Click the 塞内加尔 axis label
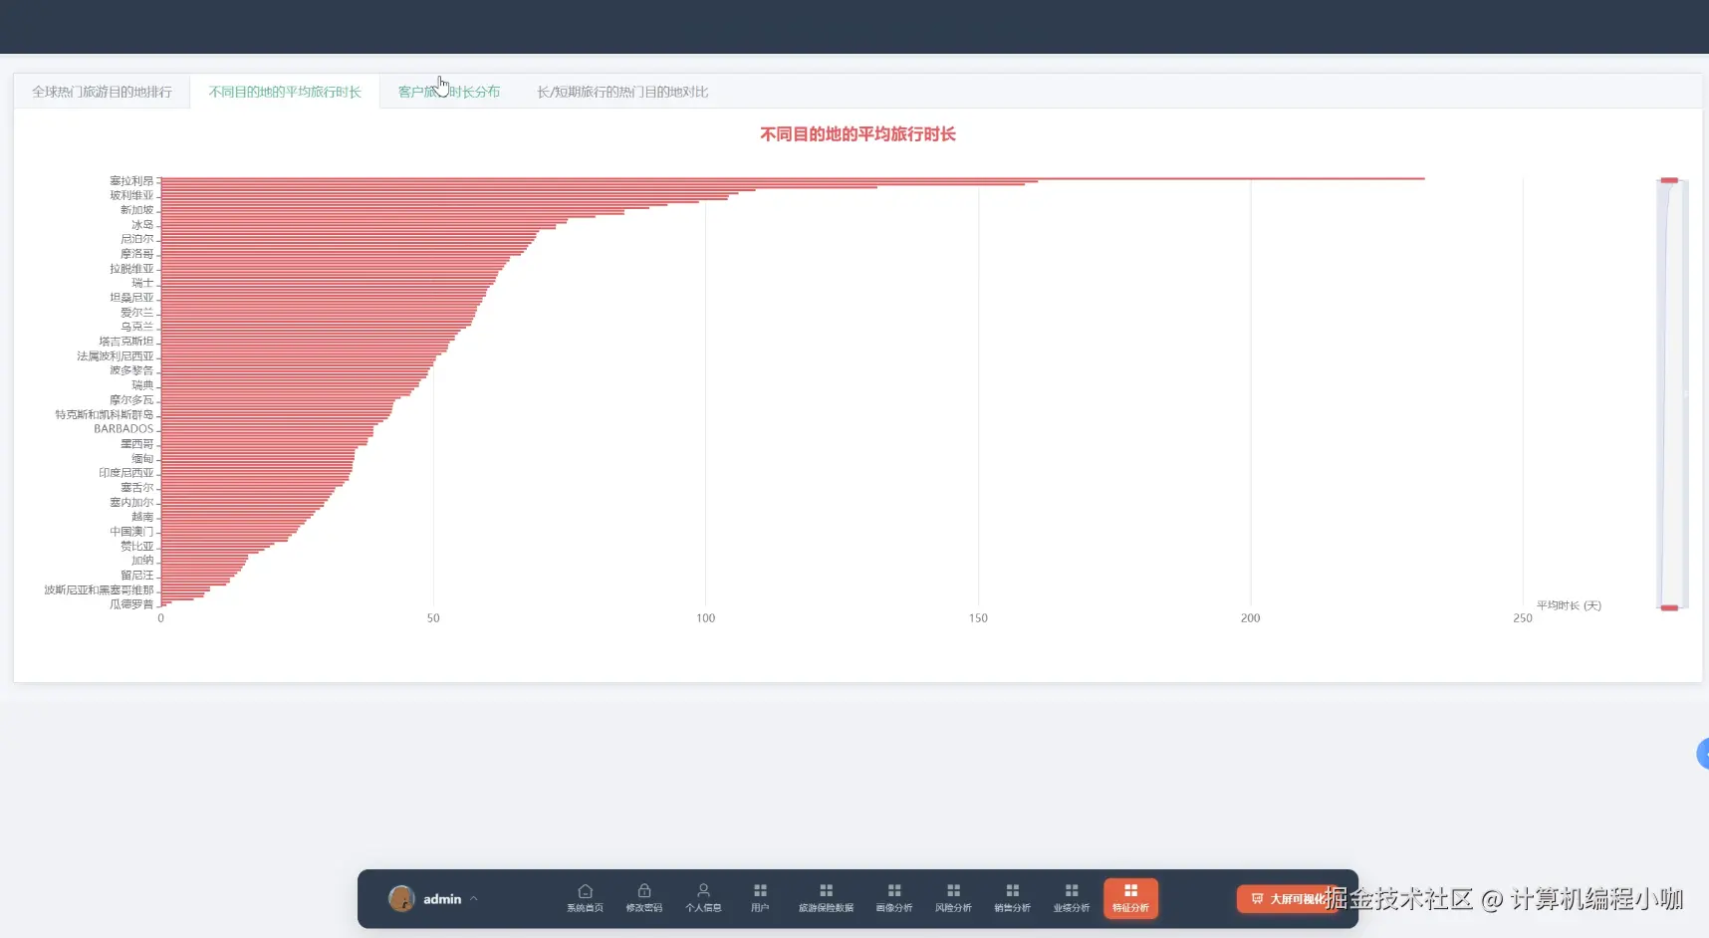 coord(131,503)
